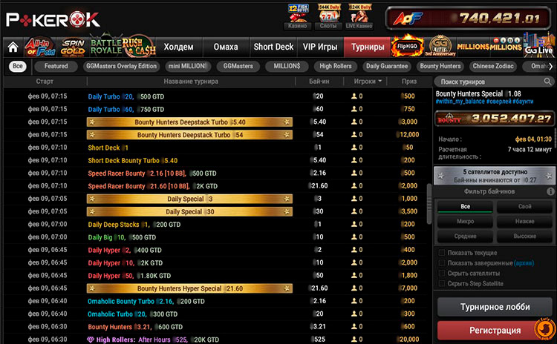
Task: Open the LIVE Казино icon
Action: point(359,16)
